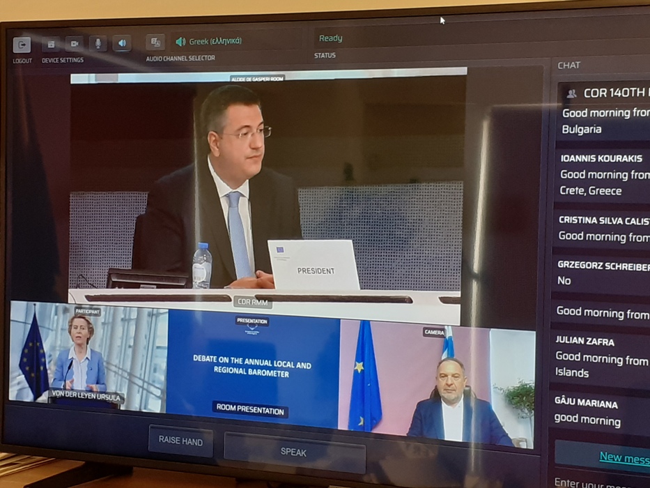The width and height of the screenshot is (650, 488).
Task: Select the Julian Zafra chat message
Action: 602,358
